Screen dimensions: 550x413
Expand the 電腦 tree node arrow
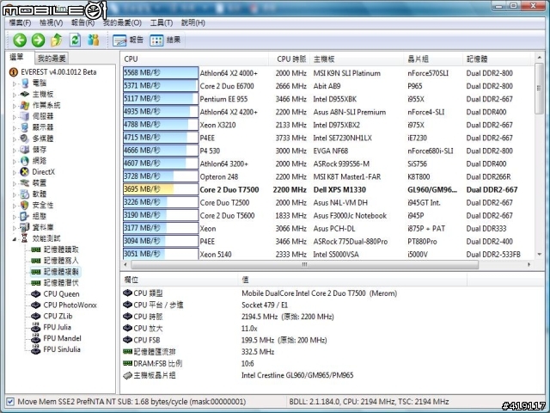pyautogui.click(x=15, y=83)
